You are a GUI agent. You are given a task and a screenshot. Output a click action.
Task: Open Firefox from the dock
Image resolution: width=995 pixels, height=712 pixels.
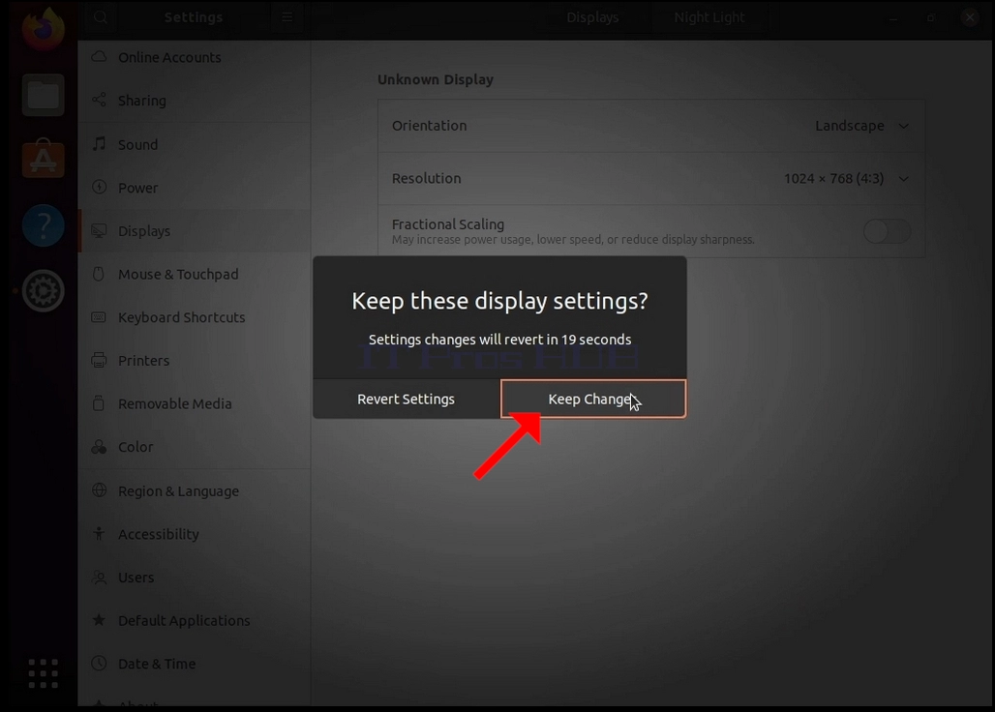click(44, 28)
